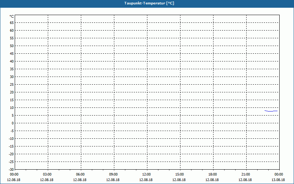Click the -15 y-axis label
Viewport: 294px width, 184px height.
click(x=11, y=146)
